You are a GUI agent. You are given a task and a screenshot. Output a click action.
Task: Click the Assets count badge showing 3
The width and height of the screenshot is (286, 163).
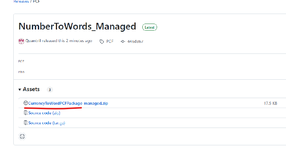[50, 90]
